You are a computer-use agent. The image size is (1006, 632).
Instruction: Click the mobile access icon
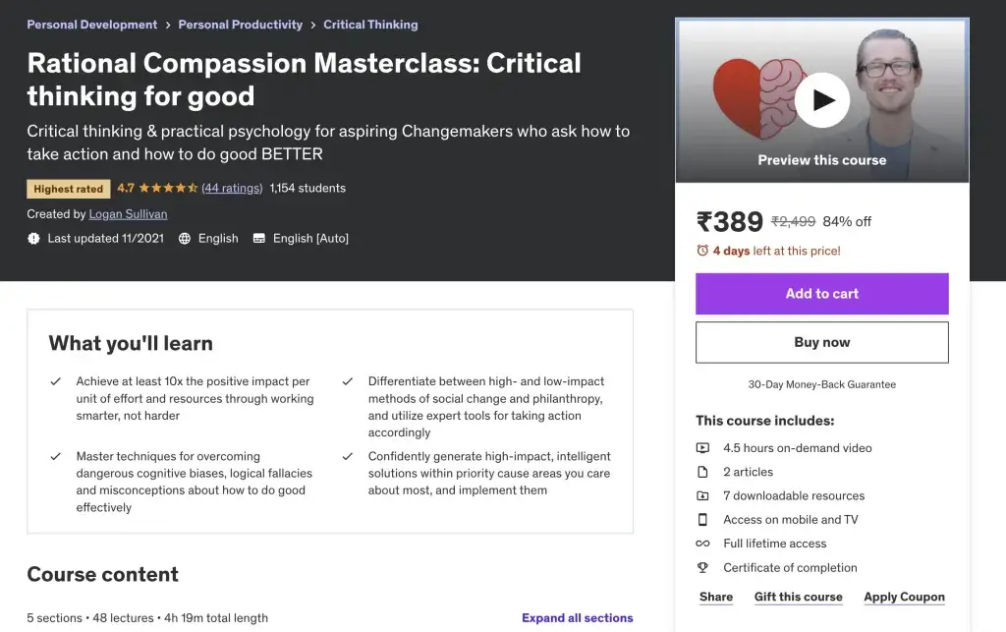tap(702, 520)
